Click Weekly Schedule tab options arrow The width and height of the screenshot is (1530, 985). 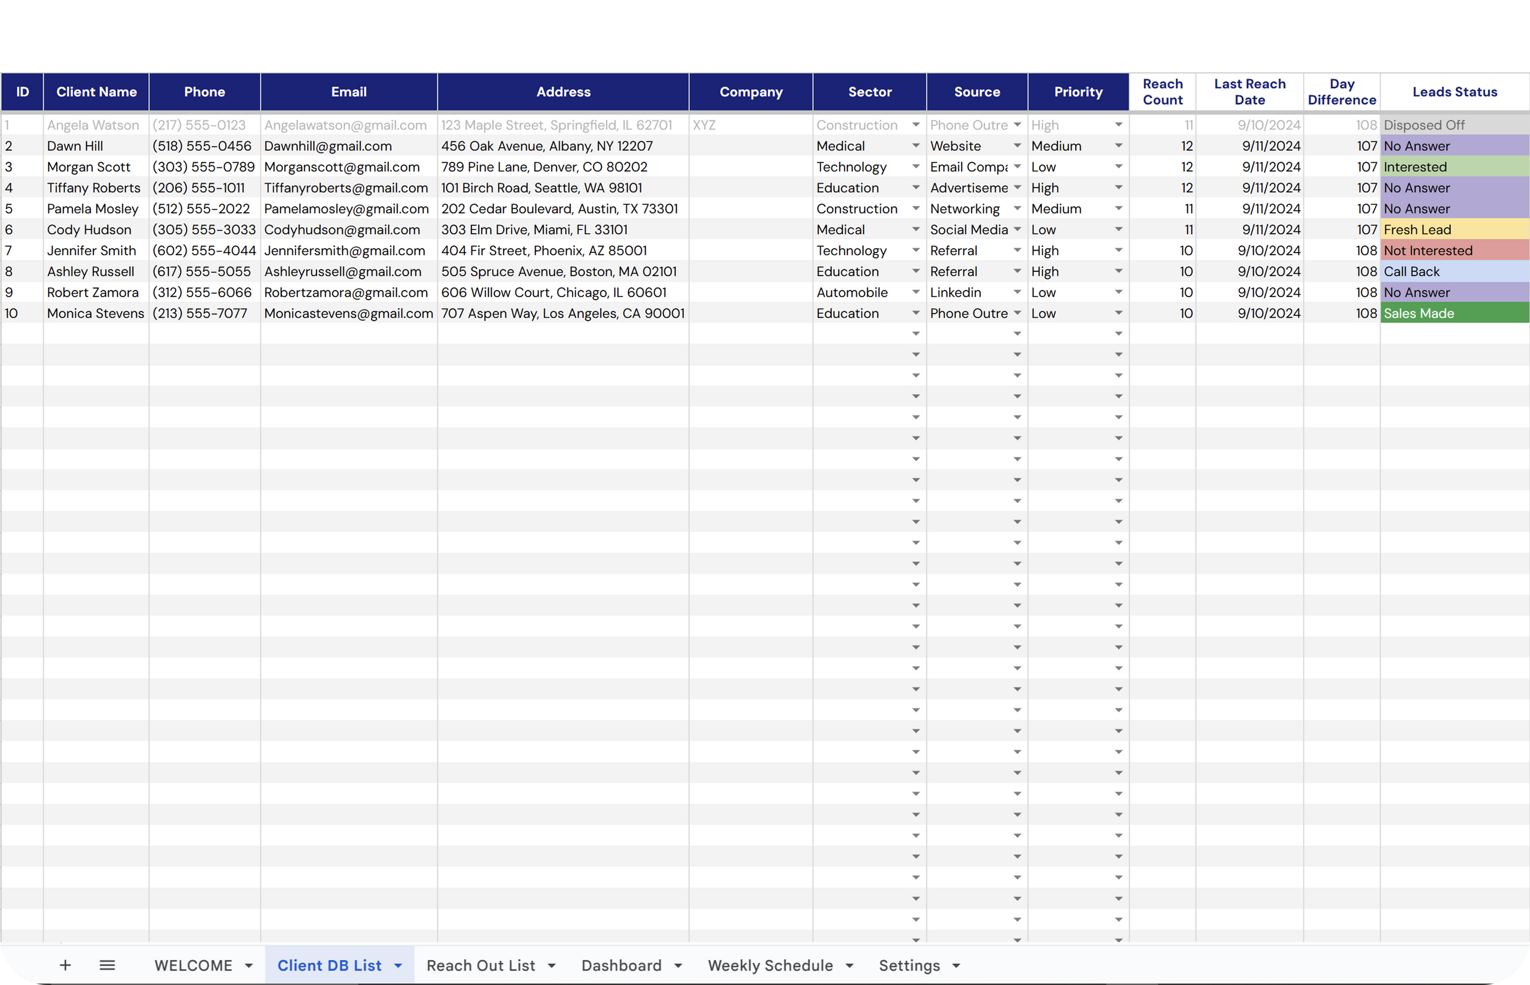[850, 966]
